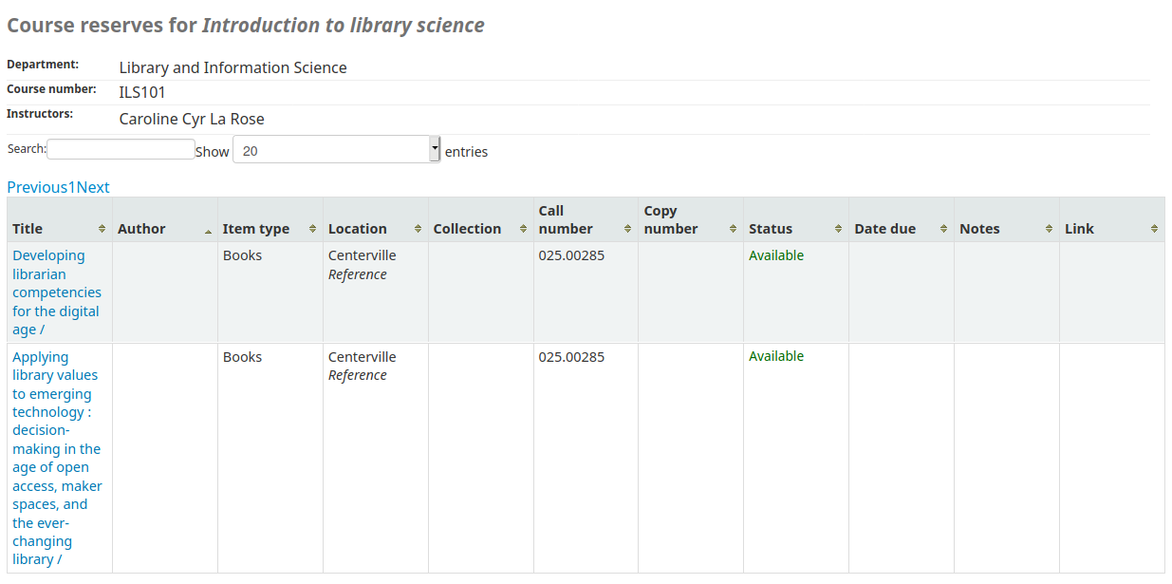
Task: Go to the Previous page link
Action: click(x=37, y=187)
